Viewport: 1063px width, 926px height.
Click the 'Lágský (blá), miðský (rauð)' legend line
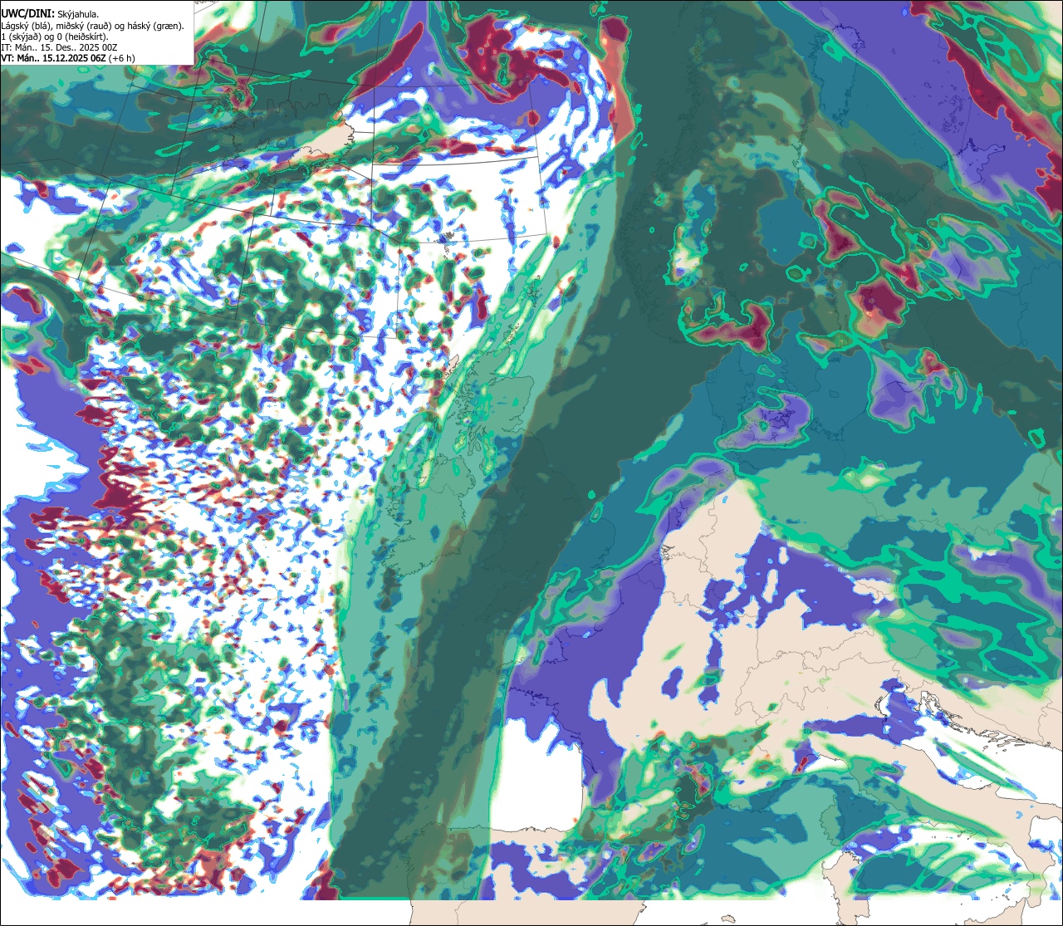click(93, 26)
